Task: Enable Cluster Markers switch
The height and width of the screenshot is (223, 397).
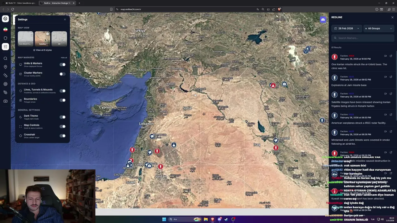Action: [x=63, y=74]
